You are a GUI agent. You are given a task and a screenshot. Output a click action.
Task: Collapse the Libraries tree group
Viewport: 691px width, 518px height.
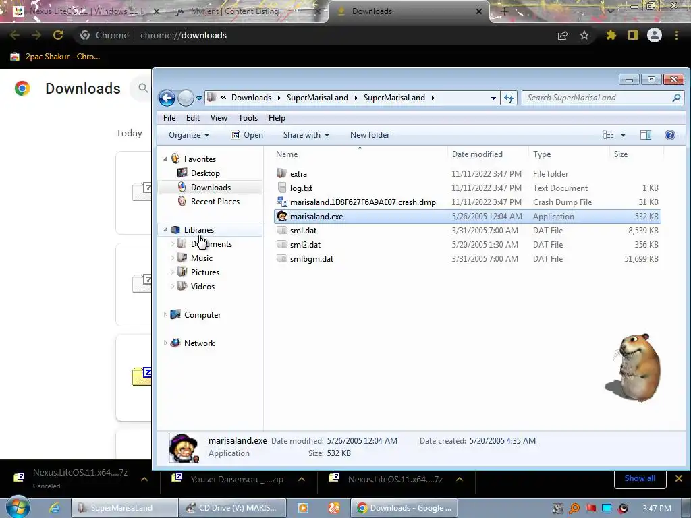coord(165,230)
